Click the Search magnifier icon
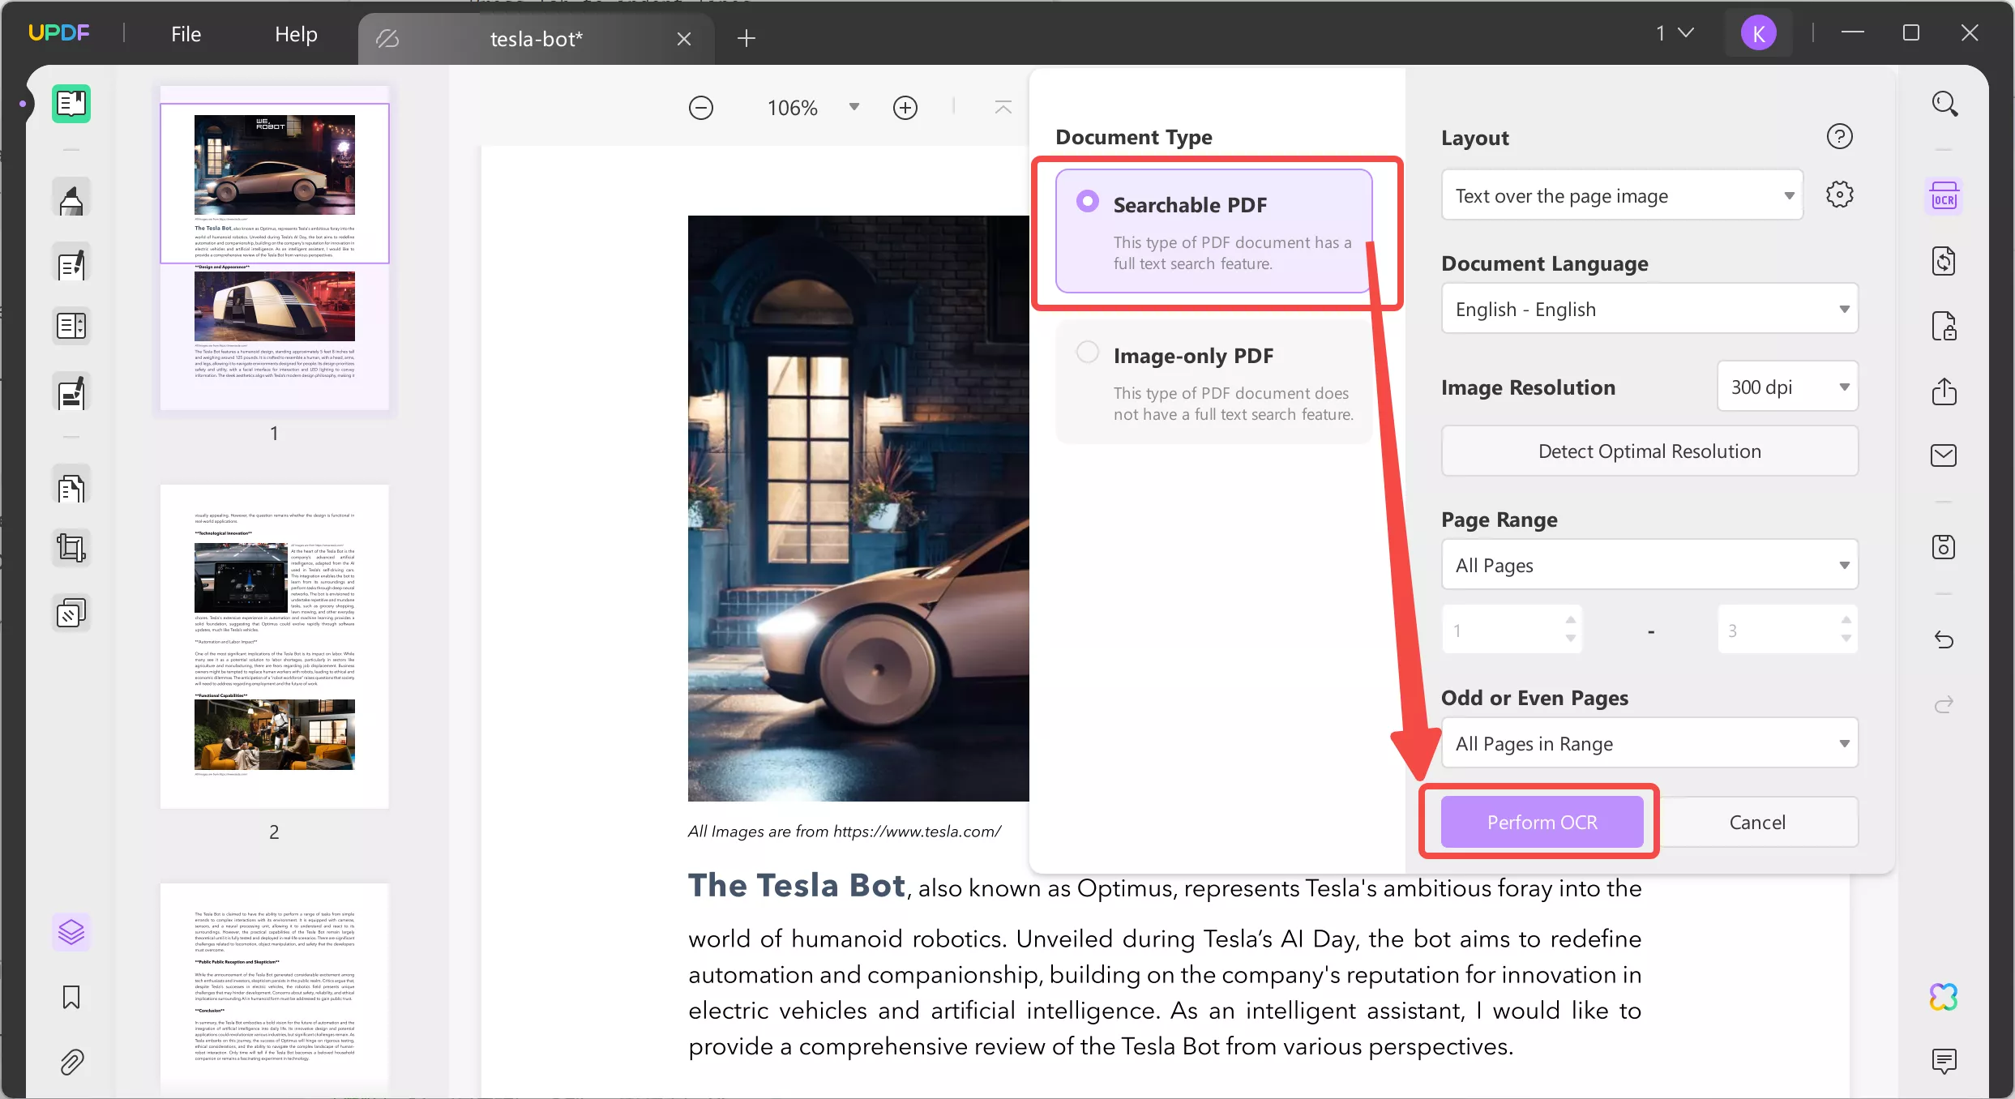The image size is (2015, 1099). coord(1944,104)
